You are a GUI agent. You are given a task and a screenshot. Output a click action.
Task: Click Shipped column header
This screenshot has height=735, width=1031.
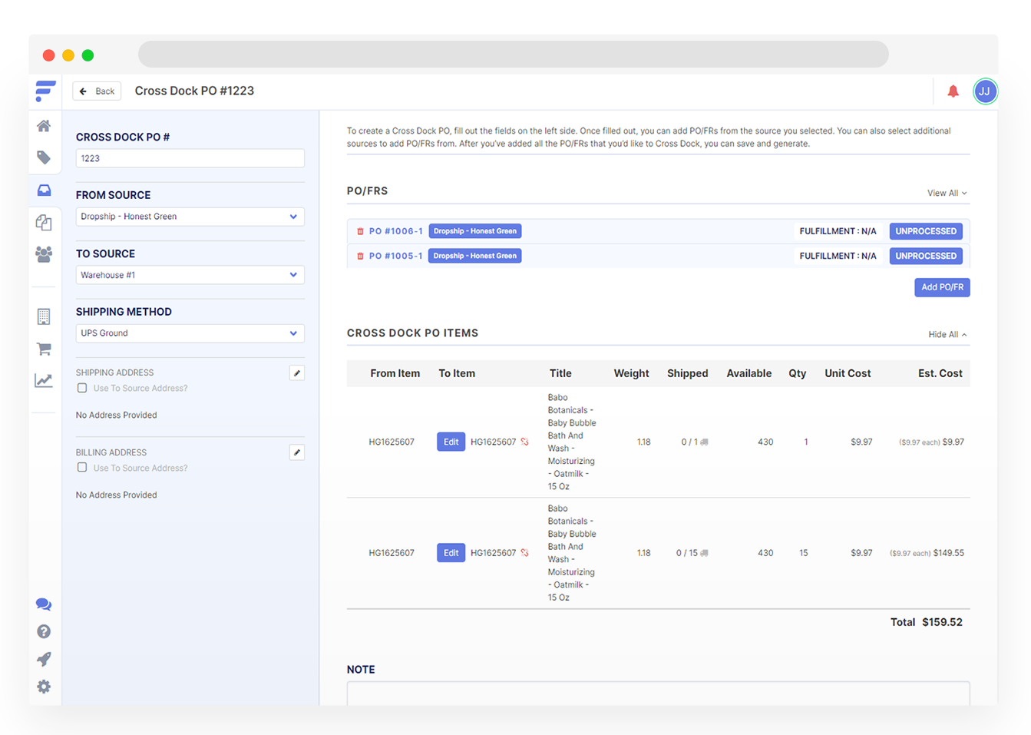687,373
